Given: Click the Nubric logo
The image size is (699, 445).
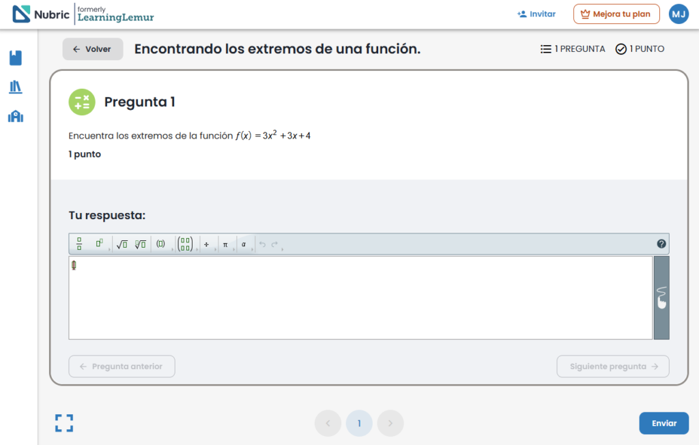Looking at the screenshot, I should (x=40, y=14).
